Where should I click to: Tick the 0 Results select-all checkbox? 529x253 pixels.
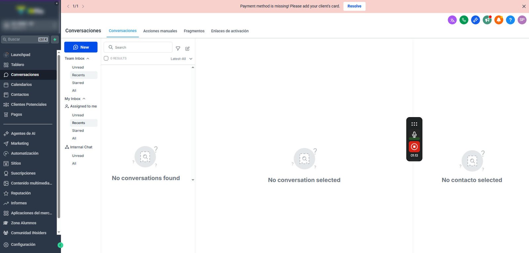[106, 58]
